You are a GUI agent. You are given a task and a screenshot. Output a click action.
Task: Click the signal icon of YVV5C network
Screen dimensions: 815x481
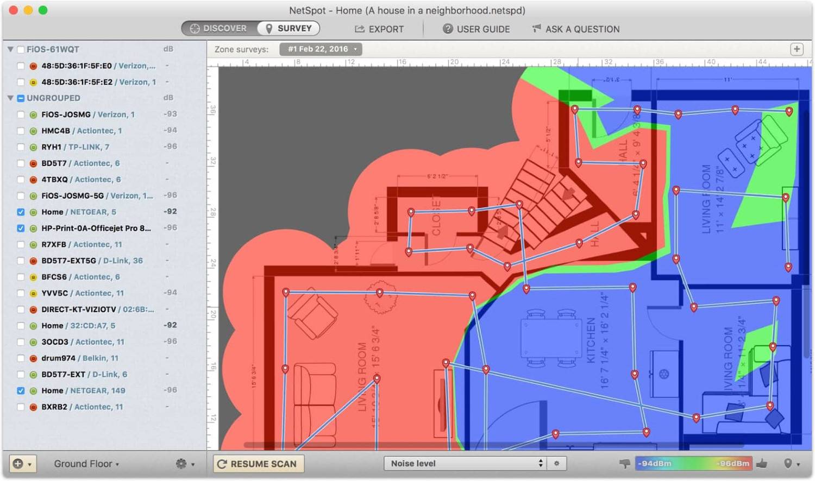[33, 293]
